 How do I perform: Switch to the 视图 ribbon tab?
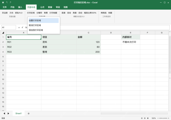coord(65,7)
